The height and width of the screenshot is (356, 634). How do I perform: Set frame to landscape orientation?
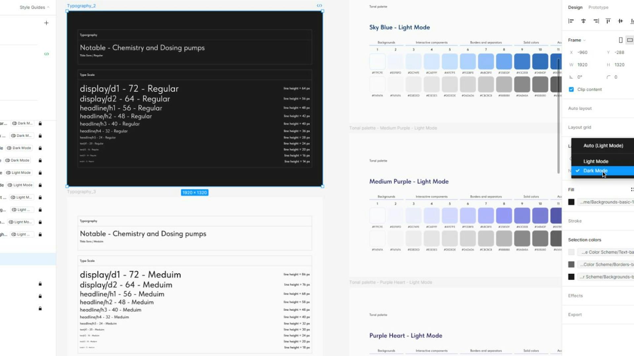(630, 40)
